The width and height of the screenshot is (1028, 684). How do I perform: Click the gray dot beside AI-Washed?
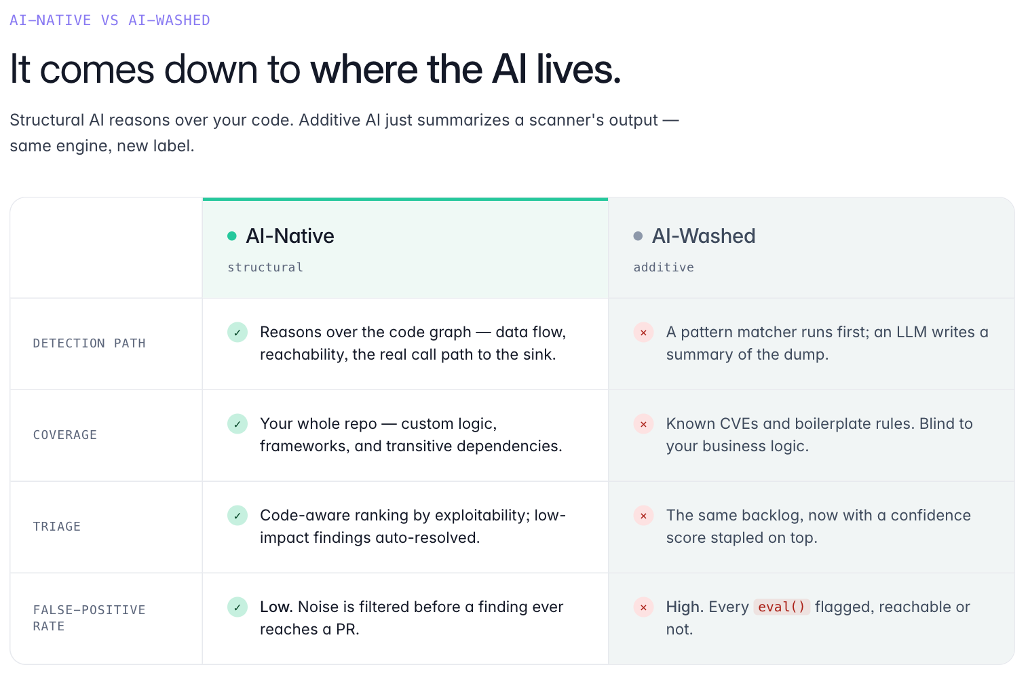[x=638, y=236]
